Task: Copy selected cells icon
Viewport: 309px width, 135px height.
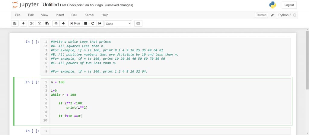Action: 40,23
